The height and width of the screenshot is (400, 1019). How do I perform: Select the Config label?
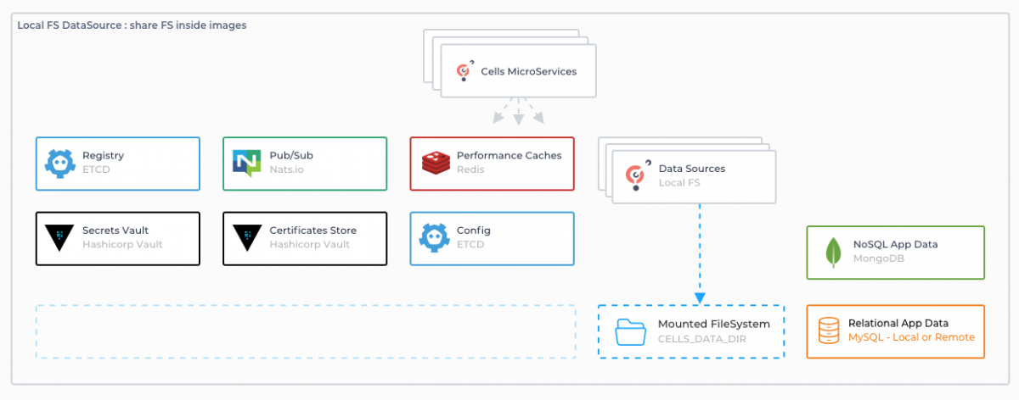[474, 231]
